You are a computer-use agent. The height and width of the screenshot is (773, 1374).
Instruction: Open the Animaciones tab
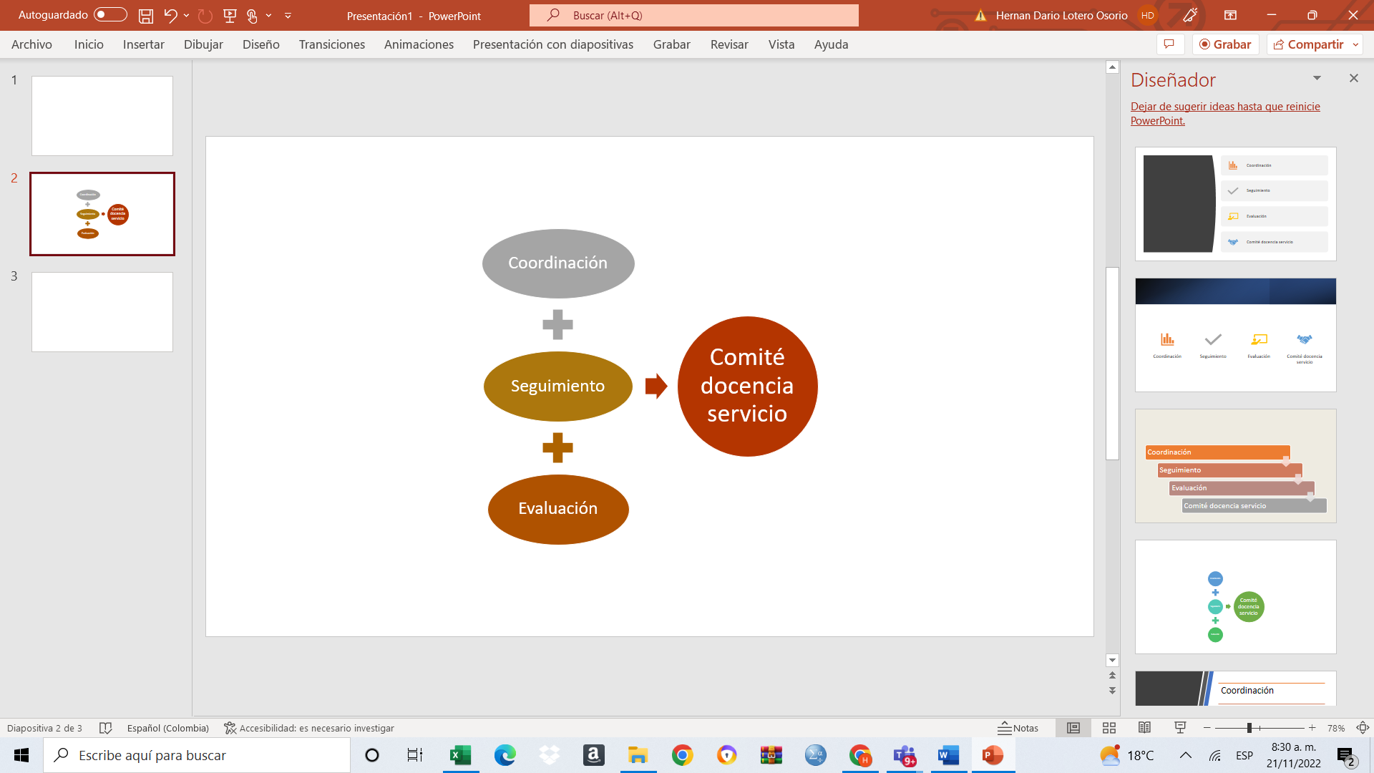(419, 44)
